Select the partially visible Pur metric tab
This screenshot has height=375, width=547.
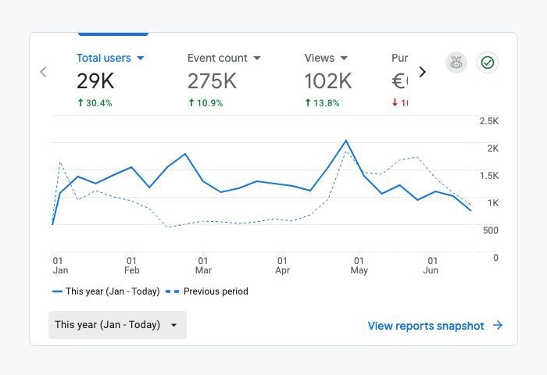click(399, 80)
